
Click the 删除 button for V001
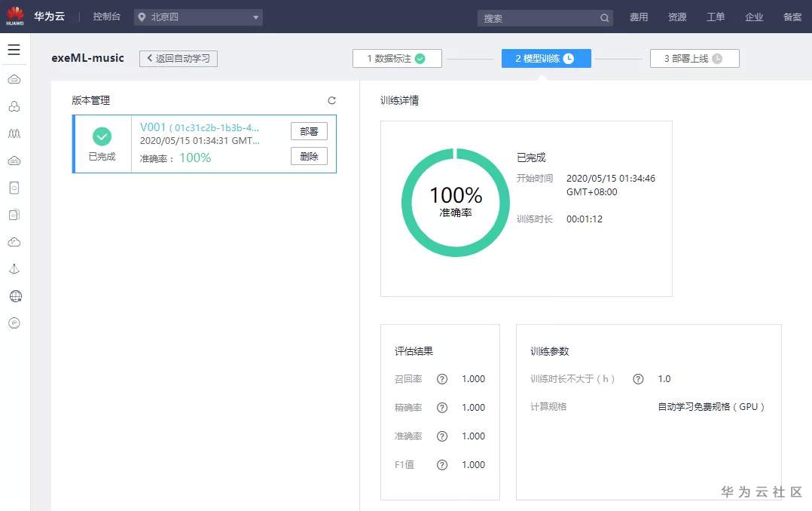click(x=309, y=156)
